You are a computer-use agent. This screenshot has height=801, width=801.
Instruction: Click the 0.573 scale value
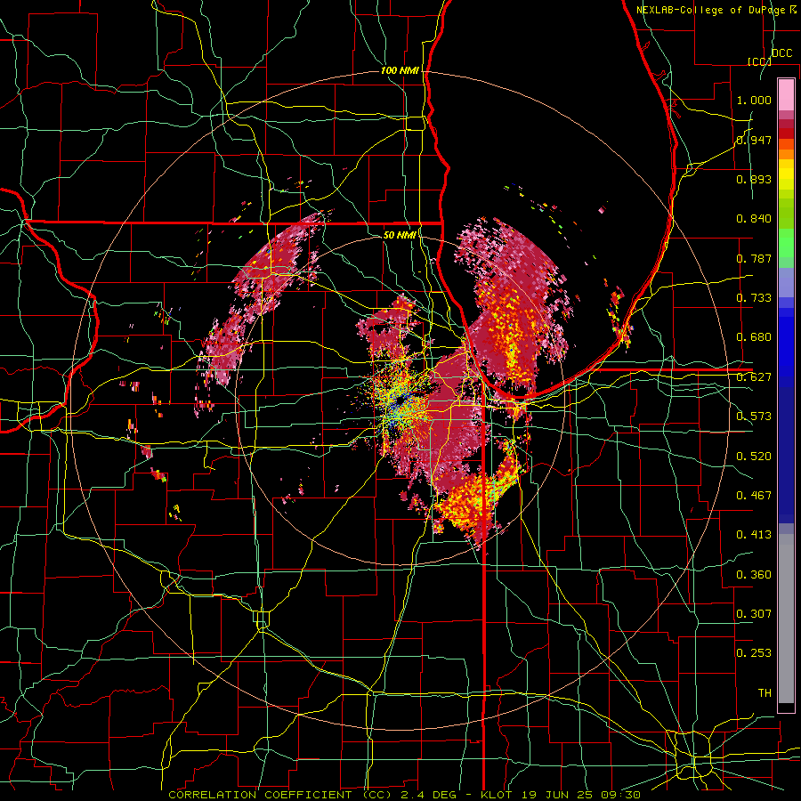pyautogui.click(x=754, y=416)
